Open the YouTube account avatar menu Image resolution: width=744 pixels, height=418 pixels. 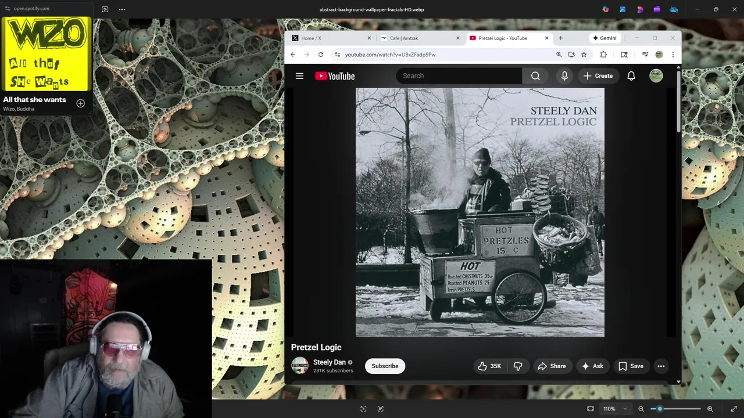point(656,76)
